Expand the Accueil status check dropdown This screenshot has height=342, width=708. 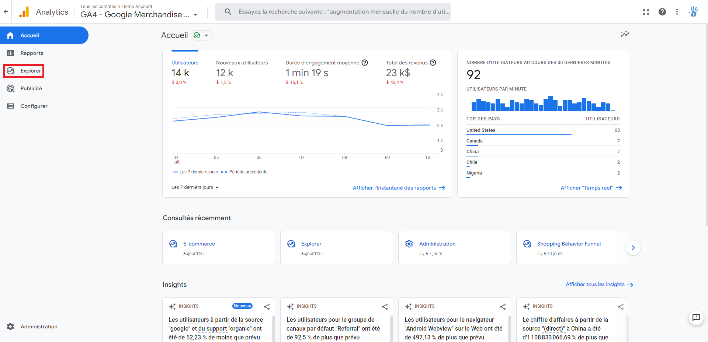point(202,35)
